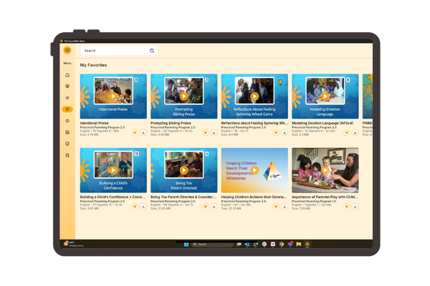Download the Intentional Praise video
Screen dimensions: 430x286
coord(143,132)
